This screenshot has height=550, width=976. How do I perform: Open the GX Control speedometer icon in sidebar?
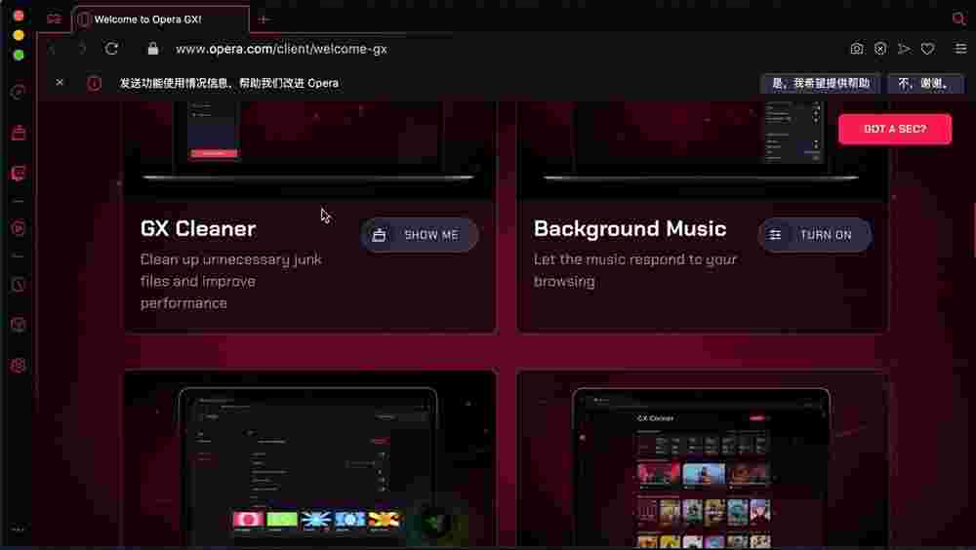pyautogui.click(x=18, y=92)
